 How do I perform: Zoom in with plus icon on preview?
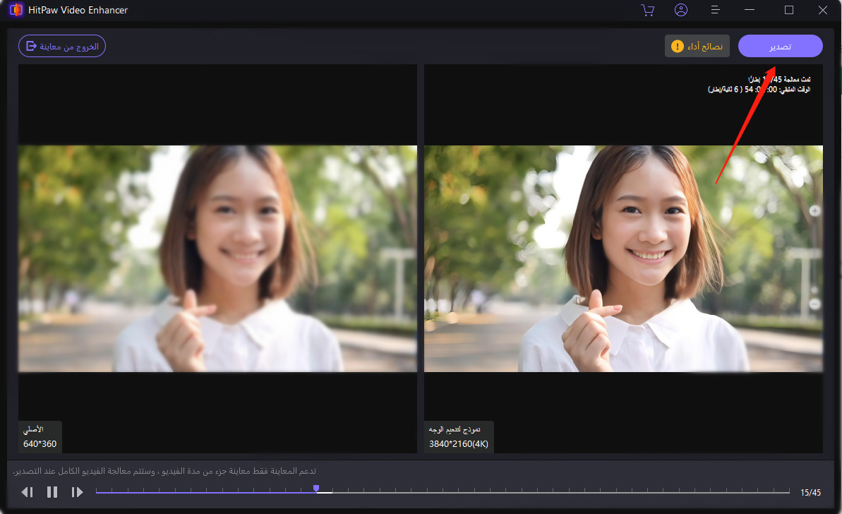click(814, 210)
